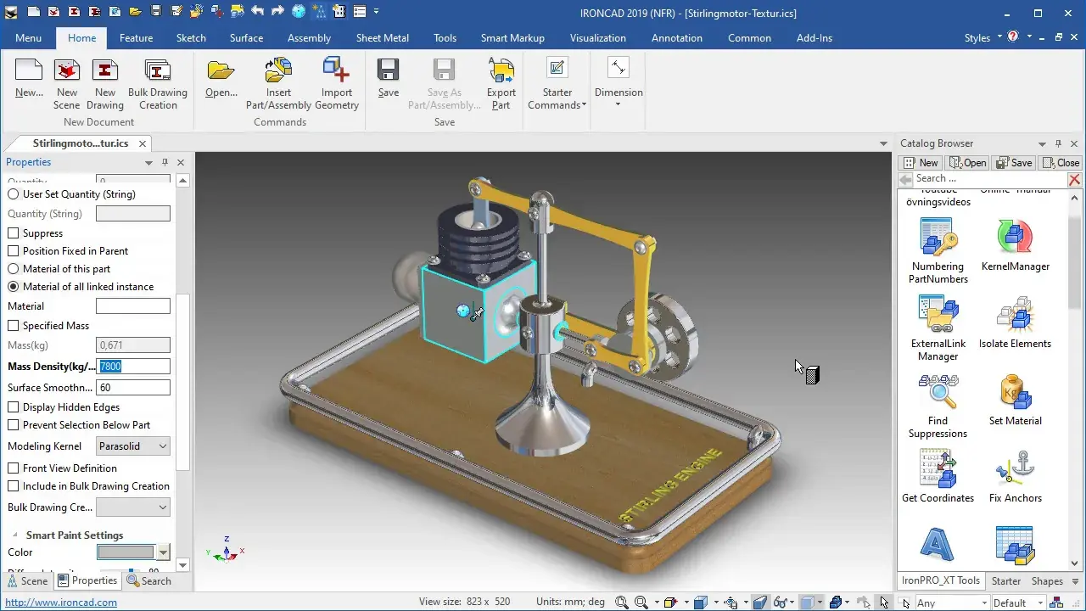Open the Default configuration dropdown in status bar
The width and height of the screenshot is (1086, 611).
1016,603
